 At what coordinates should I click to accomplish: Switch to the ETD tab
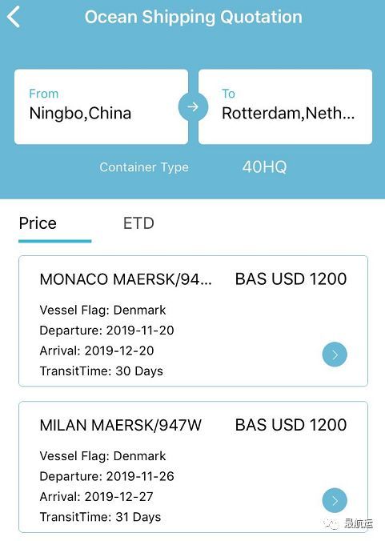[x=138, y=223]
